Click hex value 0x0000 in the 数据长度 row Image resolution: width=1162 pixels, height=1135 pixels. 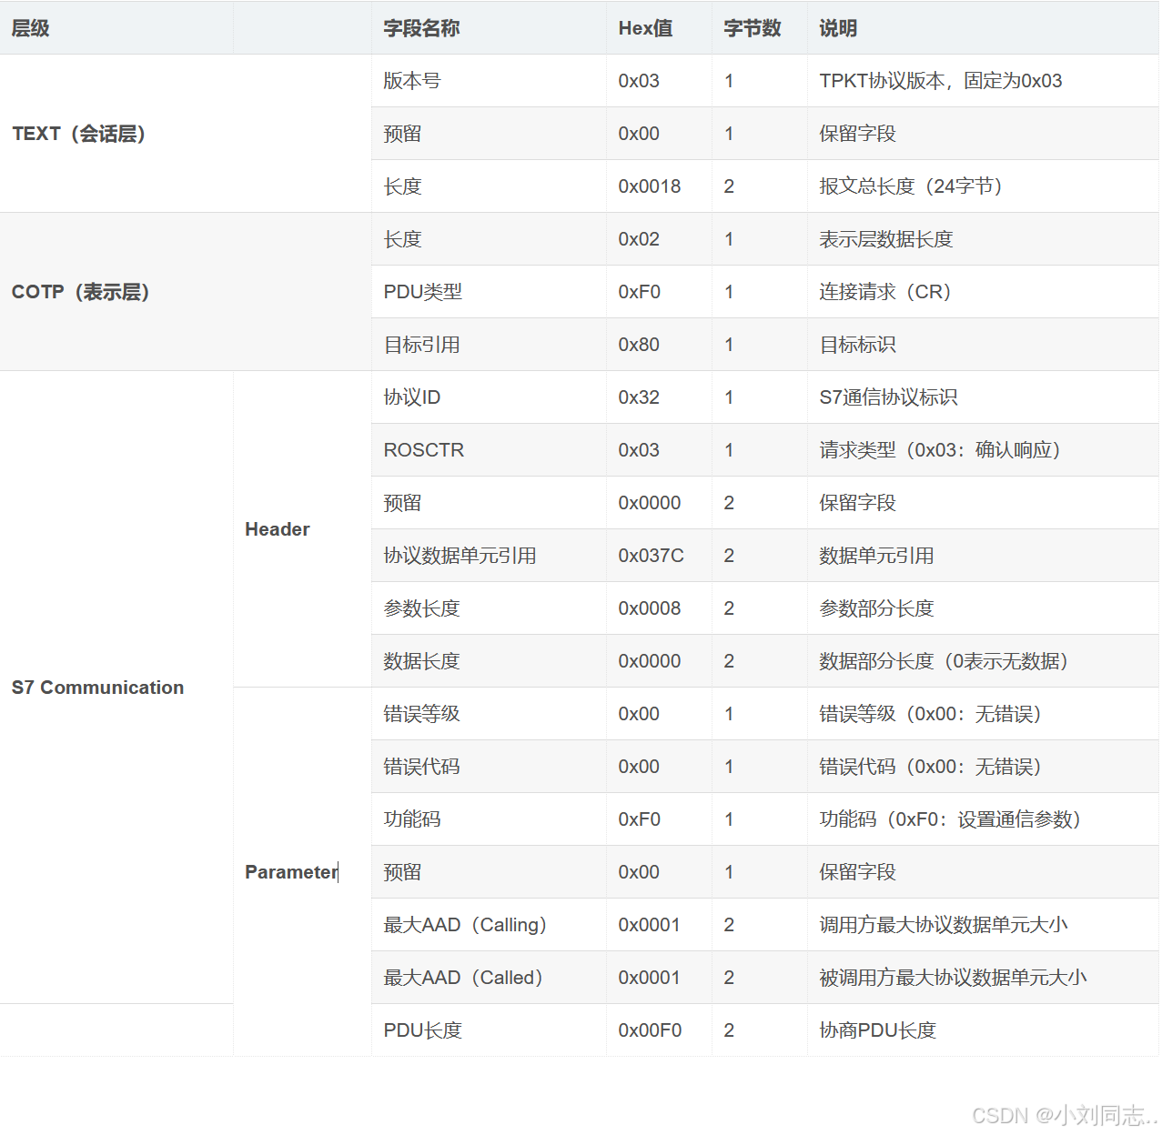650,661
